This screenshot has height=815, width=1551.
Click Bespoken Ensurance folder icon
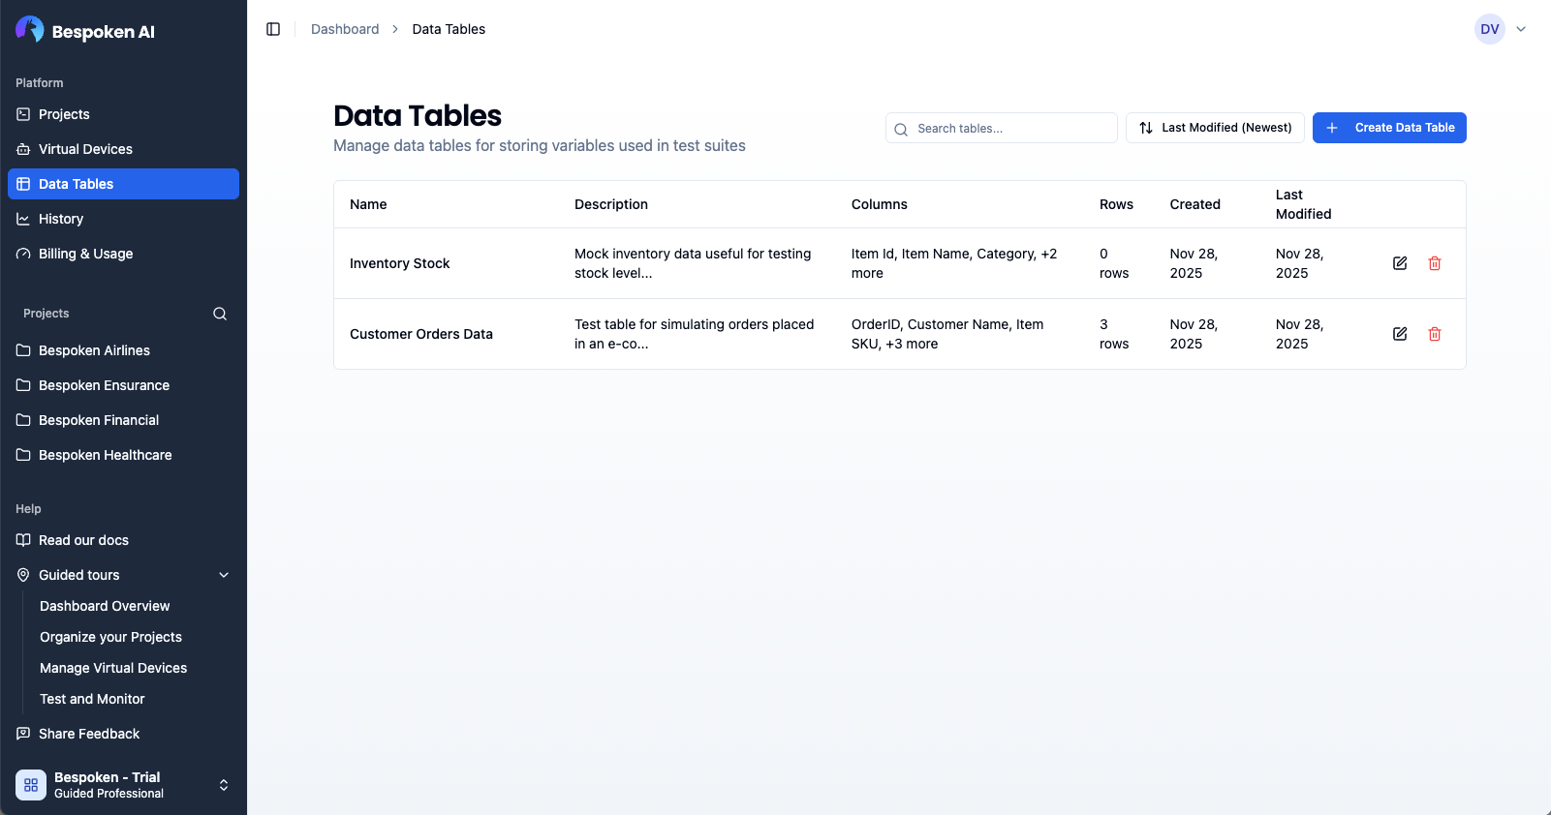23,385
